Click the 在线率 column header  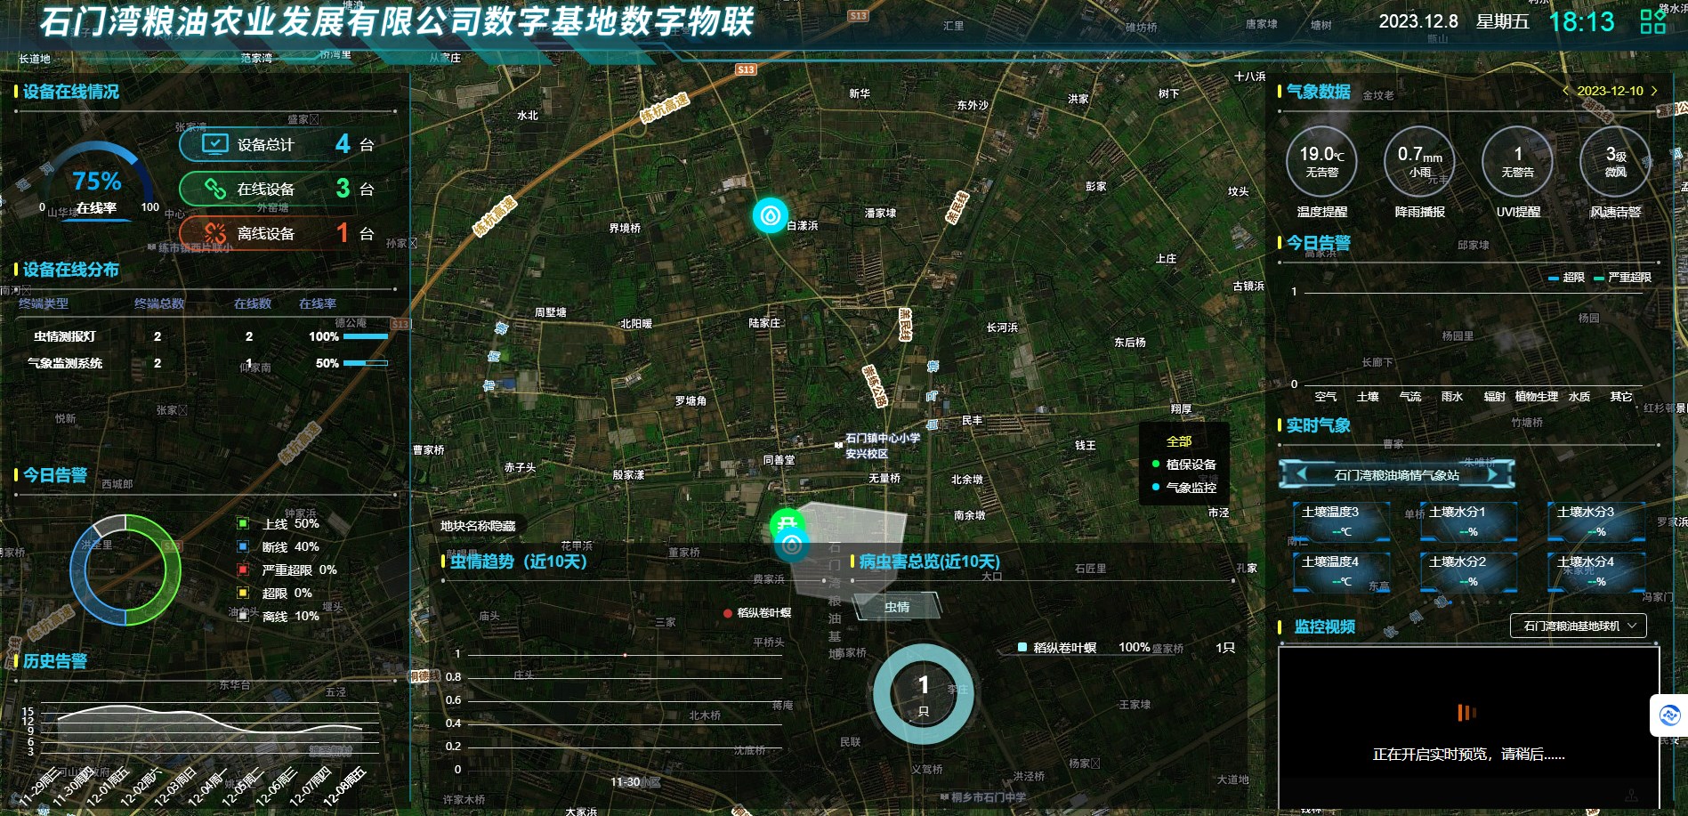coord(318,303)
